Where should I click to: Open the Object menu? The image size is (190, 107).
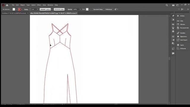pyautogui.click(x=23, y=5)
